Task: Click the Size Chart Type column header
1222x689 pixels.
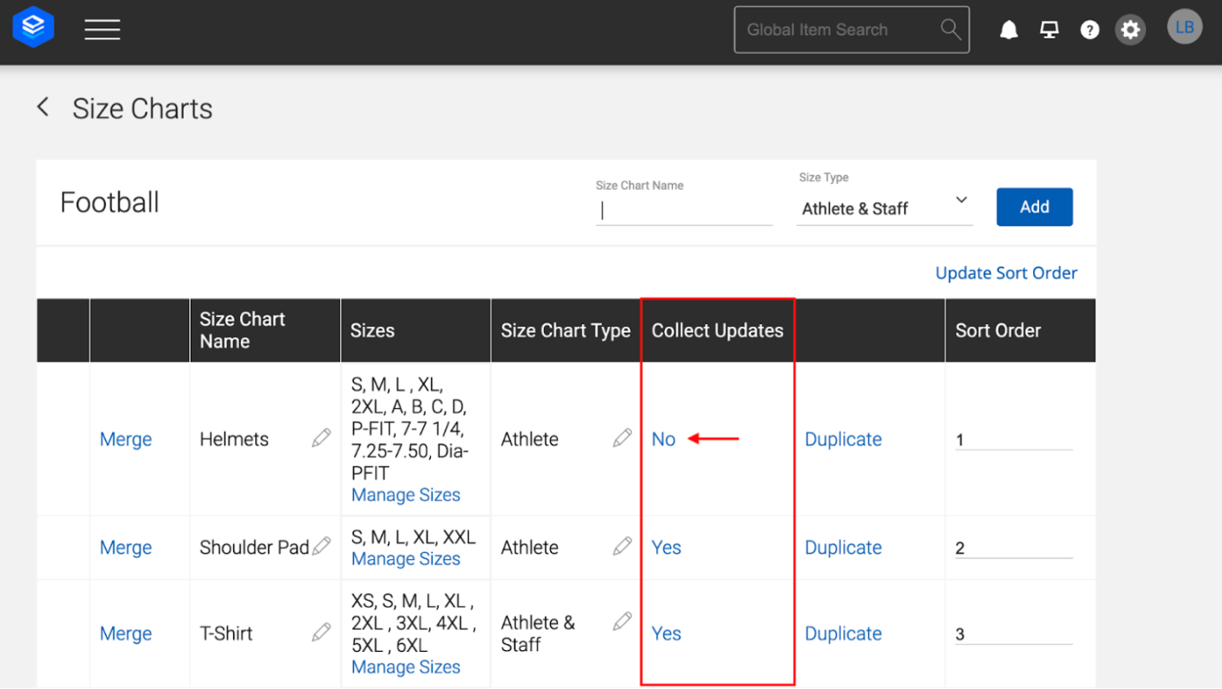Action: [565, 330]
